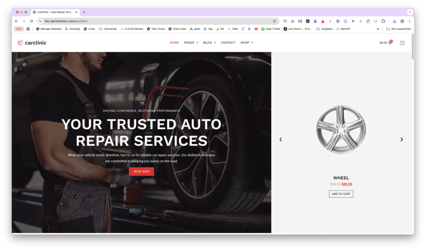426x250 pixels.
Task: Click the multicolor ring extension icon
Action: (x=368, y=21)
